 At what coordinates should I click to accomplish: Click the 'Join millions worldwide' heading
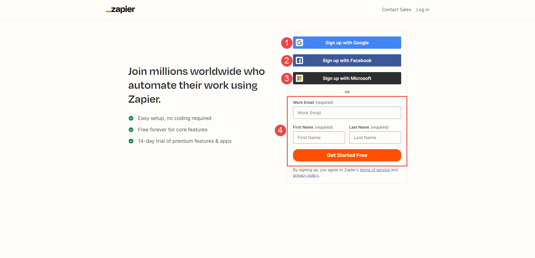coord(197,85)
